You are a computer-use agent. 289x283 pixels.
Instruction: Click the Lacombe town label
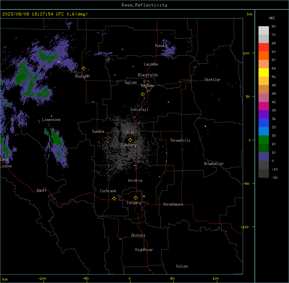tap(151, 64)
